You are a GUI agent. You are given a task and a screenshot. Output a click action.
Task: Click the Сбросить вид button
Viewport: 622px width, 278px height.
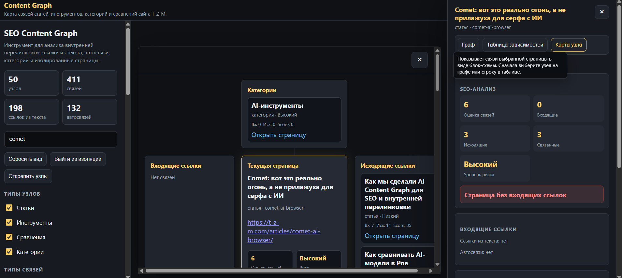[x=25, y=159]
